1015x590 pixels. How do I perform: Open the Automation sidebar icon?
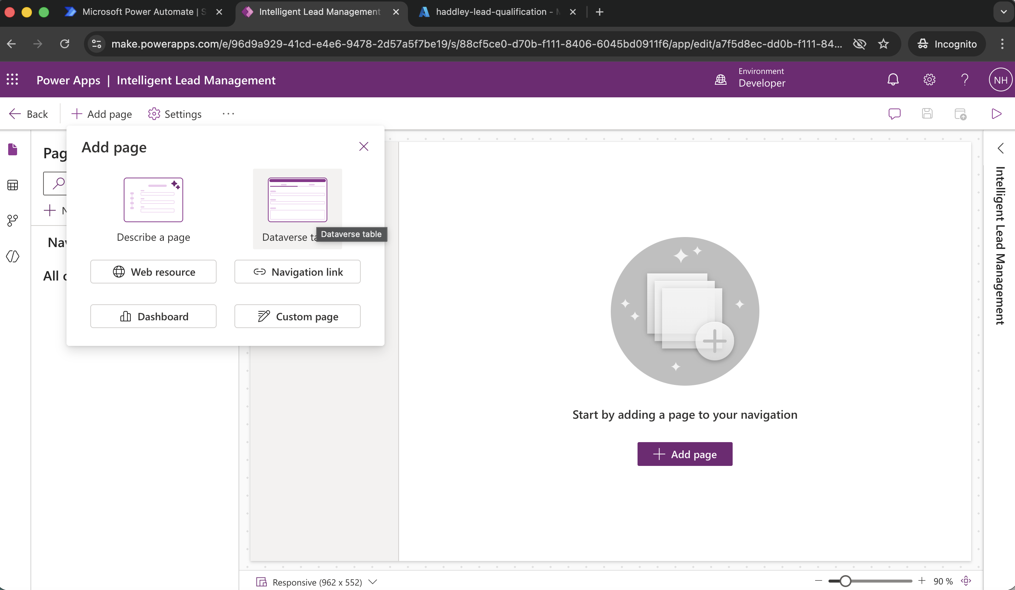point(13,220)
